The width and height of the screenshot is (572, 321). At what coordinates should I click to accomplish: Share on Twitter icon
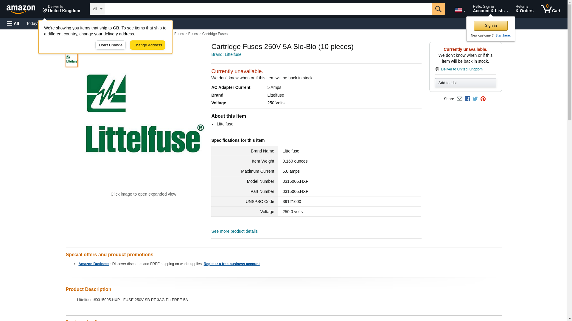click(475, 99)
